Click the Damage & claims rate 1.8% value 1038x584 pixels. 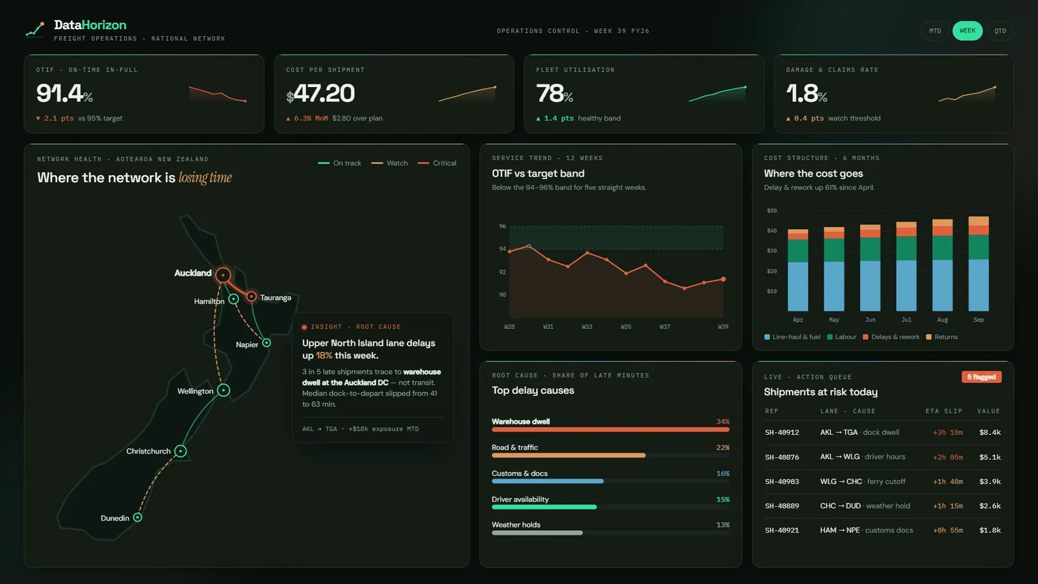(x=806, y=93)
